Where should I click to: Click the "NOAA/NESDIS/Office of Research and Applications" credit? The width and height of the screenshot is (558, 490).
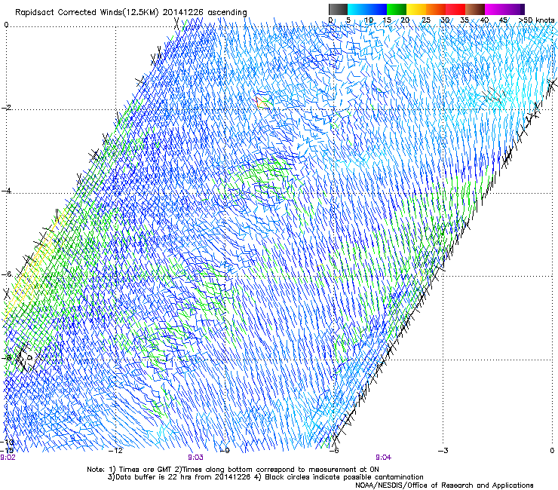coord(444,485)
